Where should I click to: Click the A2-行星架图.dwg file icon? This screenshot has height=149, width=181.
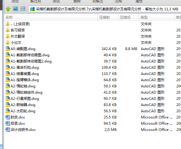[x=8, y=99]
